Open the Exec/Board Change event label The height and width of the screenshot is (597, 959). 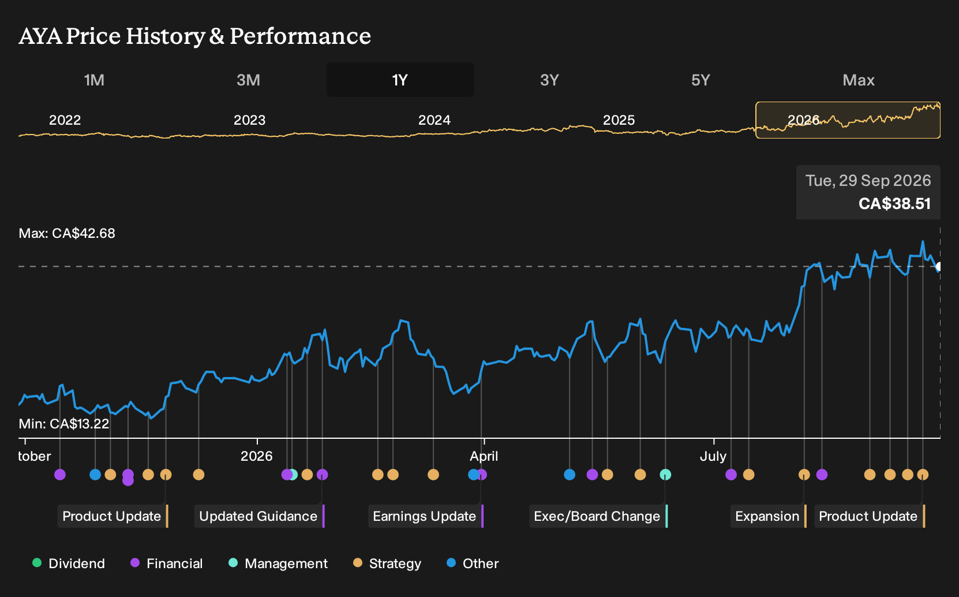598,516
